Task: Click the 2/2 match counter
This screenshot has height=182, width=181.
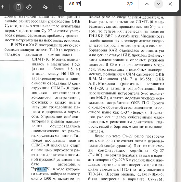Action: (130, 4)
